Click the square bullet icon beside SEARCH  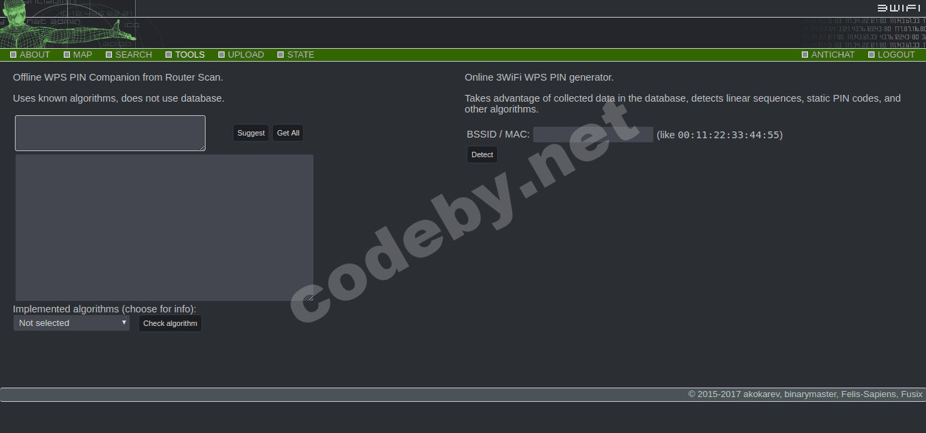coord(109,55)
